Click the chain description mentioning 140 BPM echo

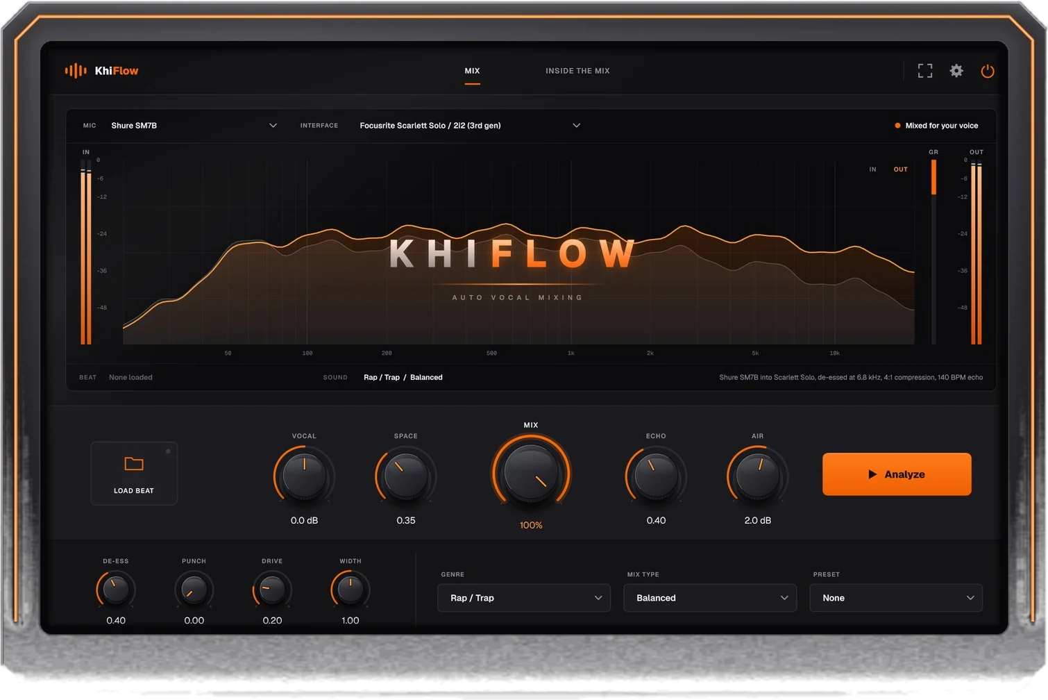851,377
